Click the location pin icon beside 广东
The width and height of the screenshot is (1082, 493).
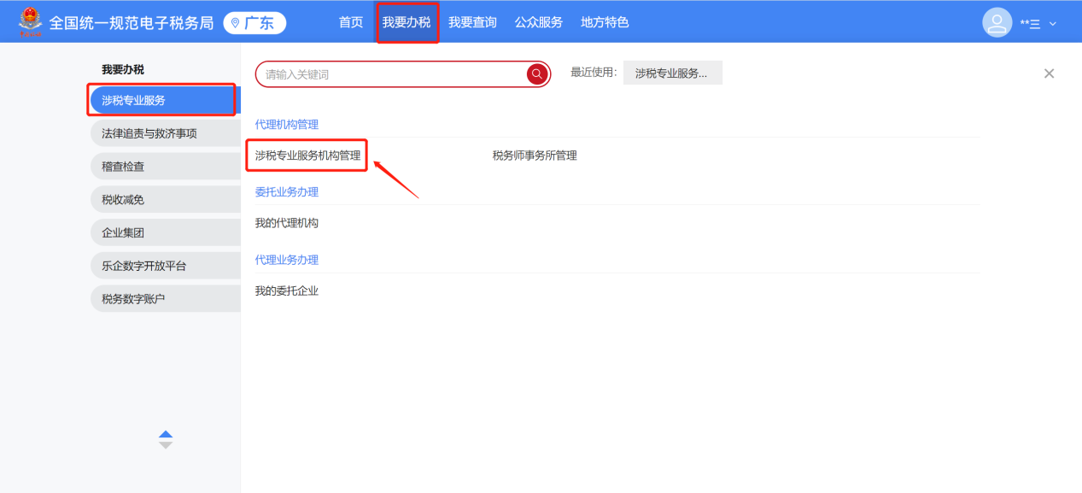(235, 23)
